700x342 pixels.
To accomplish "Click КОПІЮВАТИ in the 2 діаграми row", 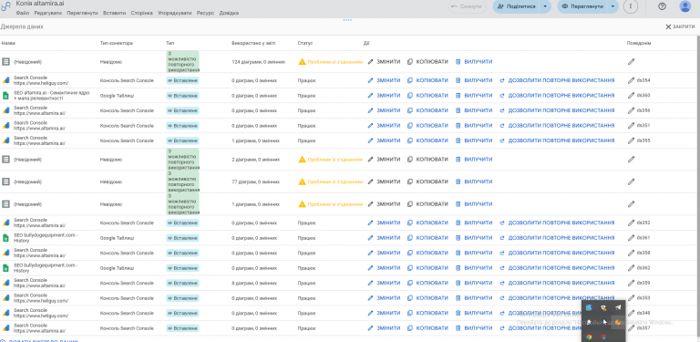I will (427, 160).
